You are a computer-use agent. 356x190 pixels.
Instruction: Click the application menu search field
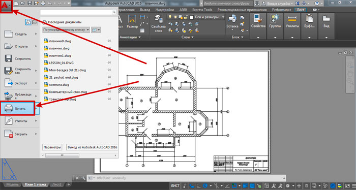coord(78,12)
